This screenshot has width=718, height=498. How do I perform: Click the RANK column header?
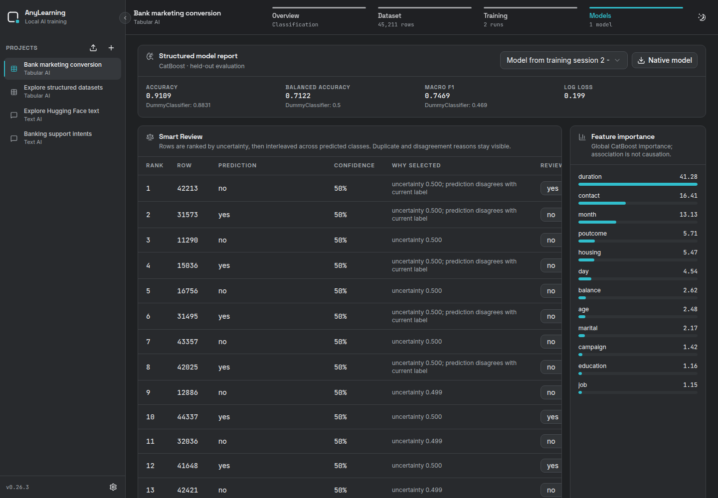(155, 165)
